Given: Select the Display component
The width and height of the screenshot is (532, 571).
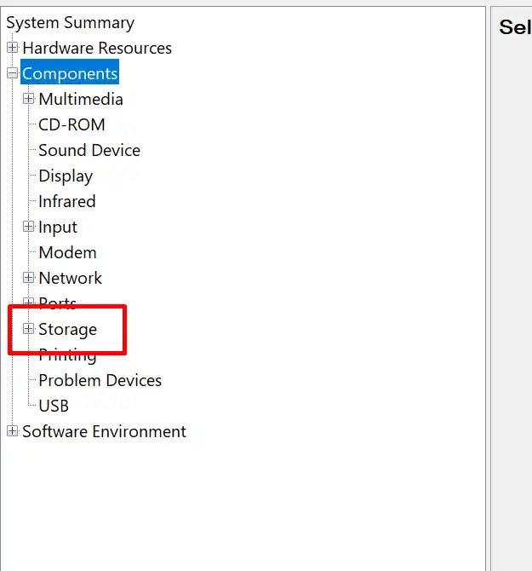Looking at the screenshot, I should (66, 176).
